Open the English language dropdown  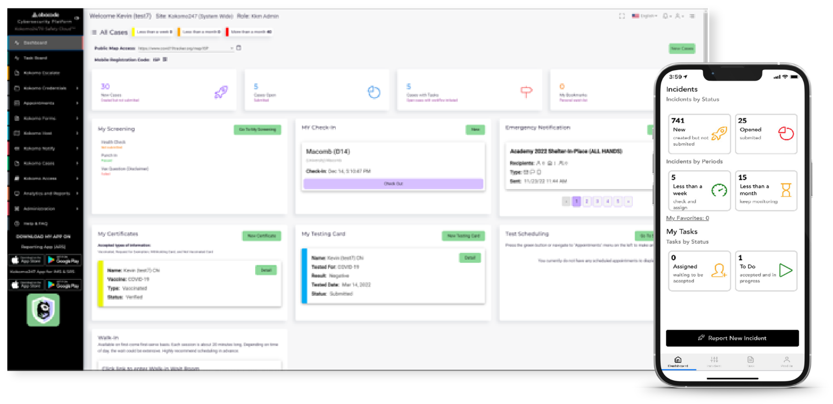[645, 16]
